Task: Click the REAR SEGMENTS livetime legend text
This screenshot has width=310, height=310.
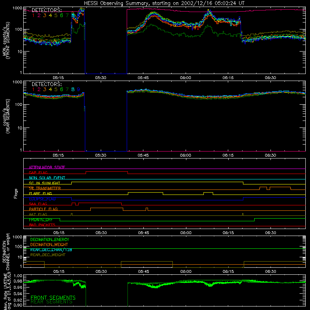Action: (52, 302)
